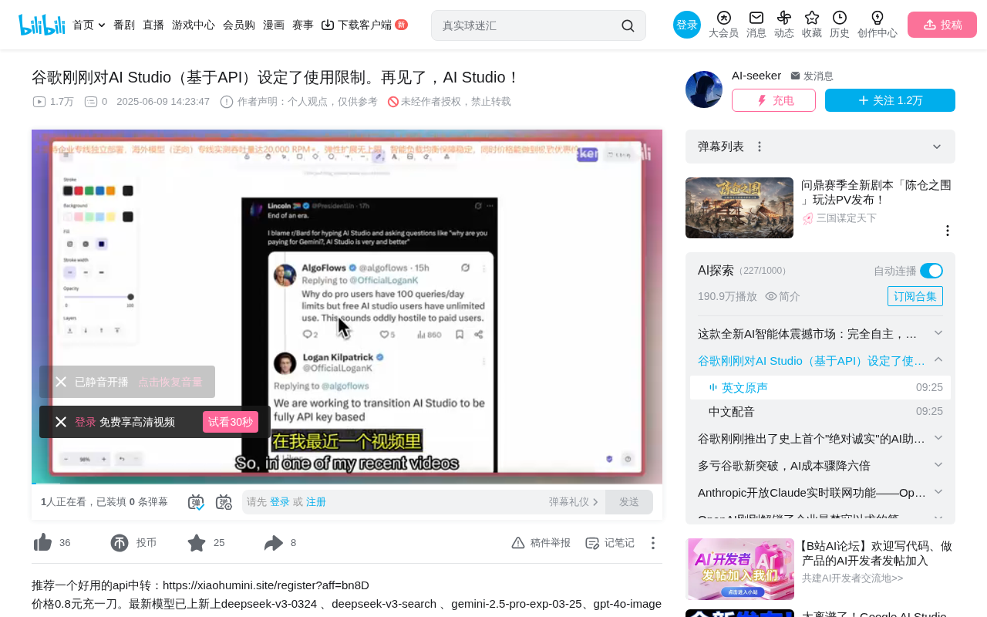Click 登录 link in danmaku input

pyautogui.click(x=280, y=502)
